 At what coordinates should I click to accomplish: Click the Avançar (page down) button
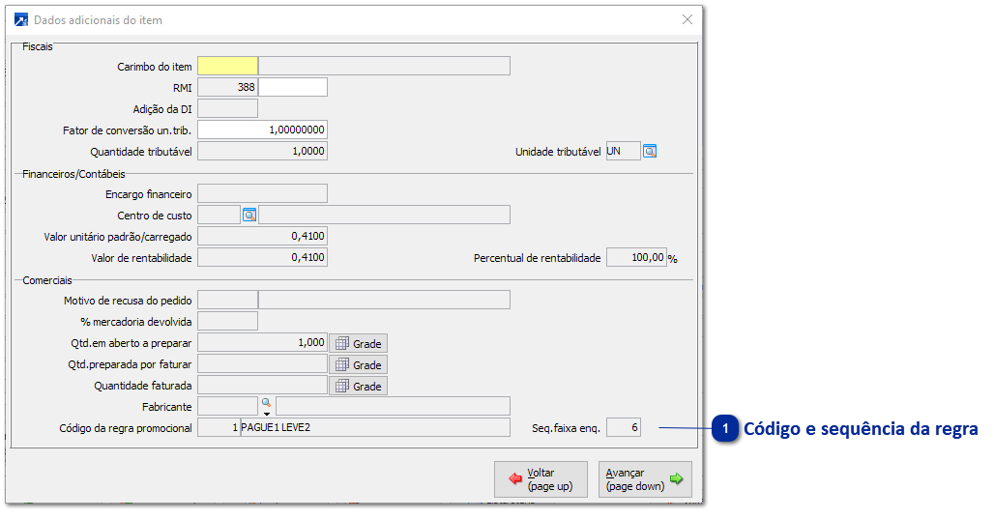645,479
